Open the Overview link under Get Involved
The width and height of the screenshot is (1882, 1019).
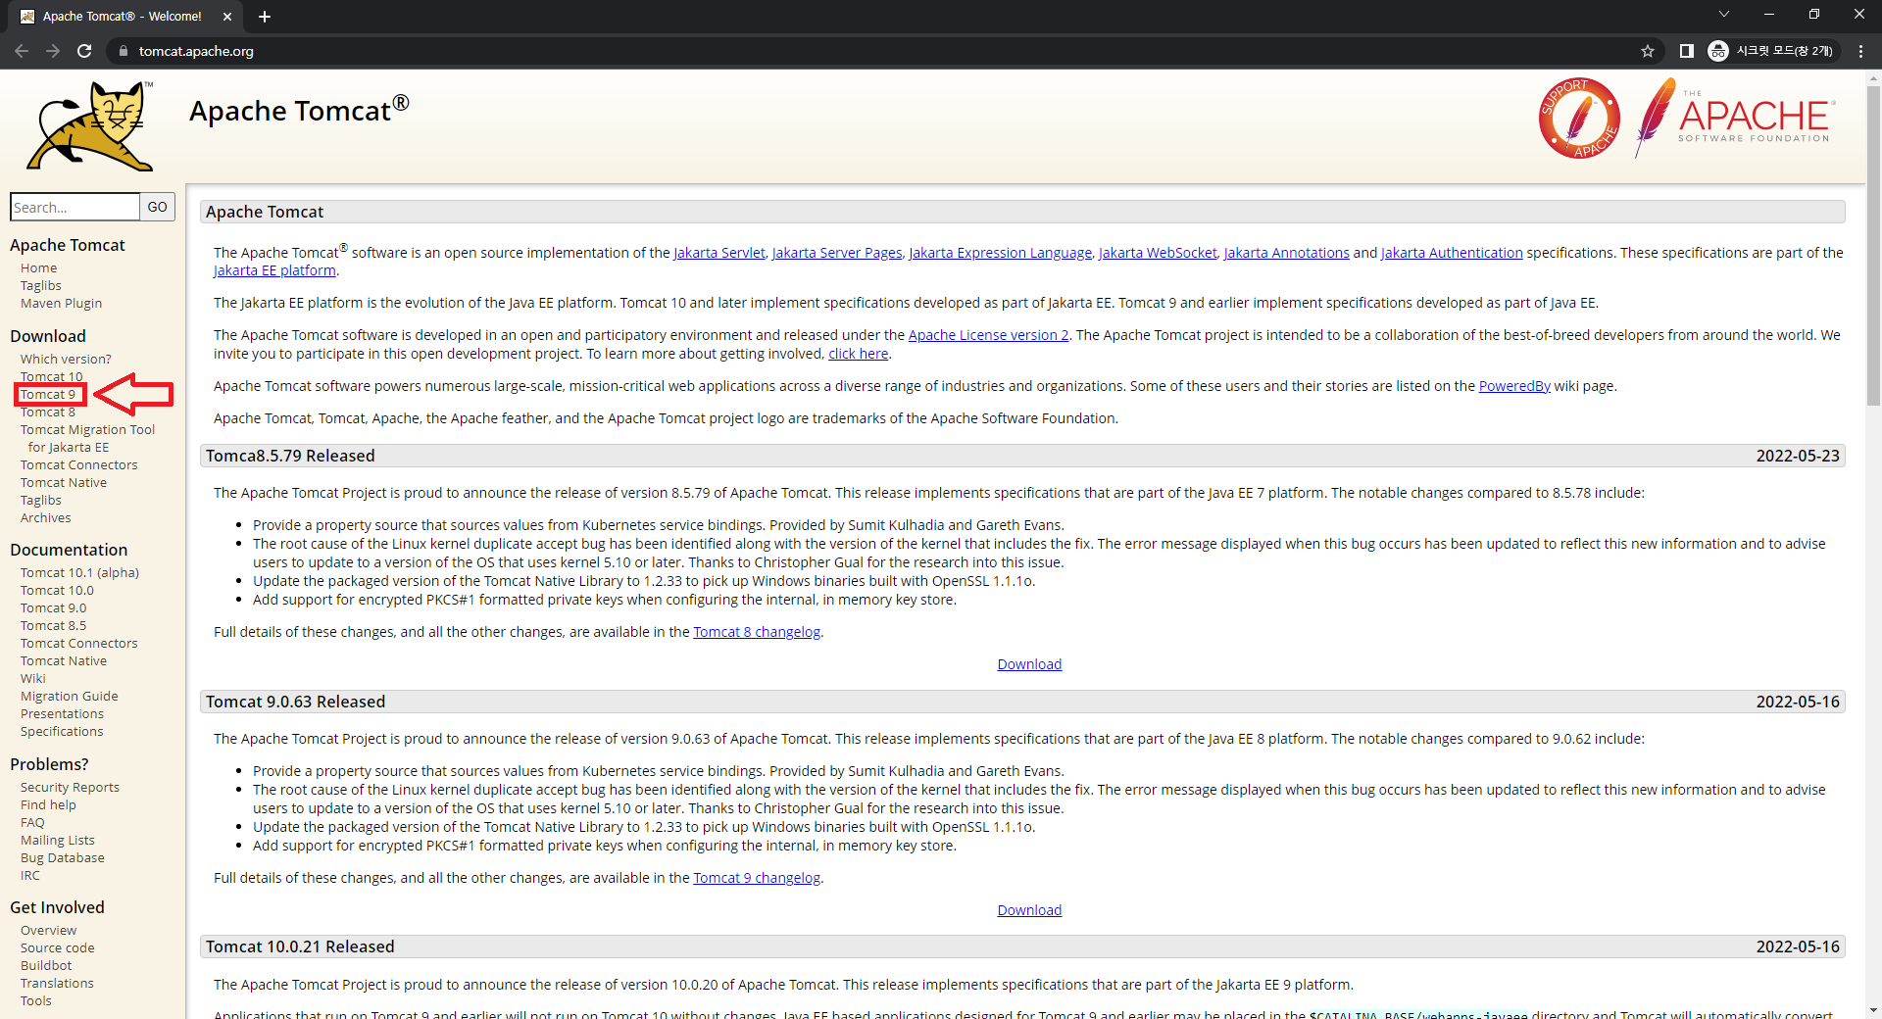click(x=48, y=930)
